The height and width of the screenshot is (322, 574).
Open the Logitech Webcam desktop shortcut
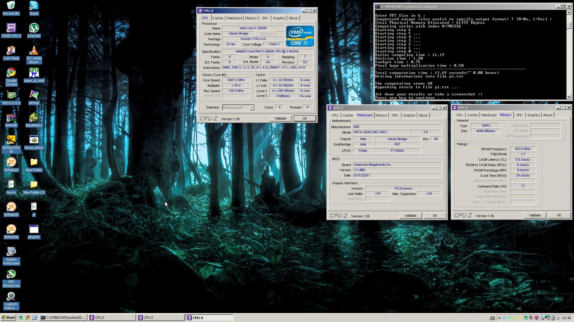point(11,301)
